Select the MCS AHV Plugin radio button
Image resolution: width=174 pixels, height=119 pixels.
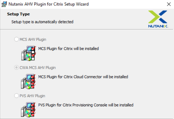tap(16, 39)
